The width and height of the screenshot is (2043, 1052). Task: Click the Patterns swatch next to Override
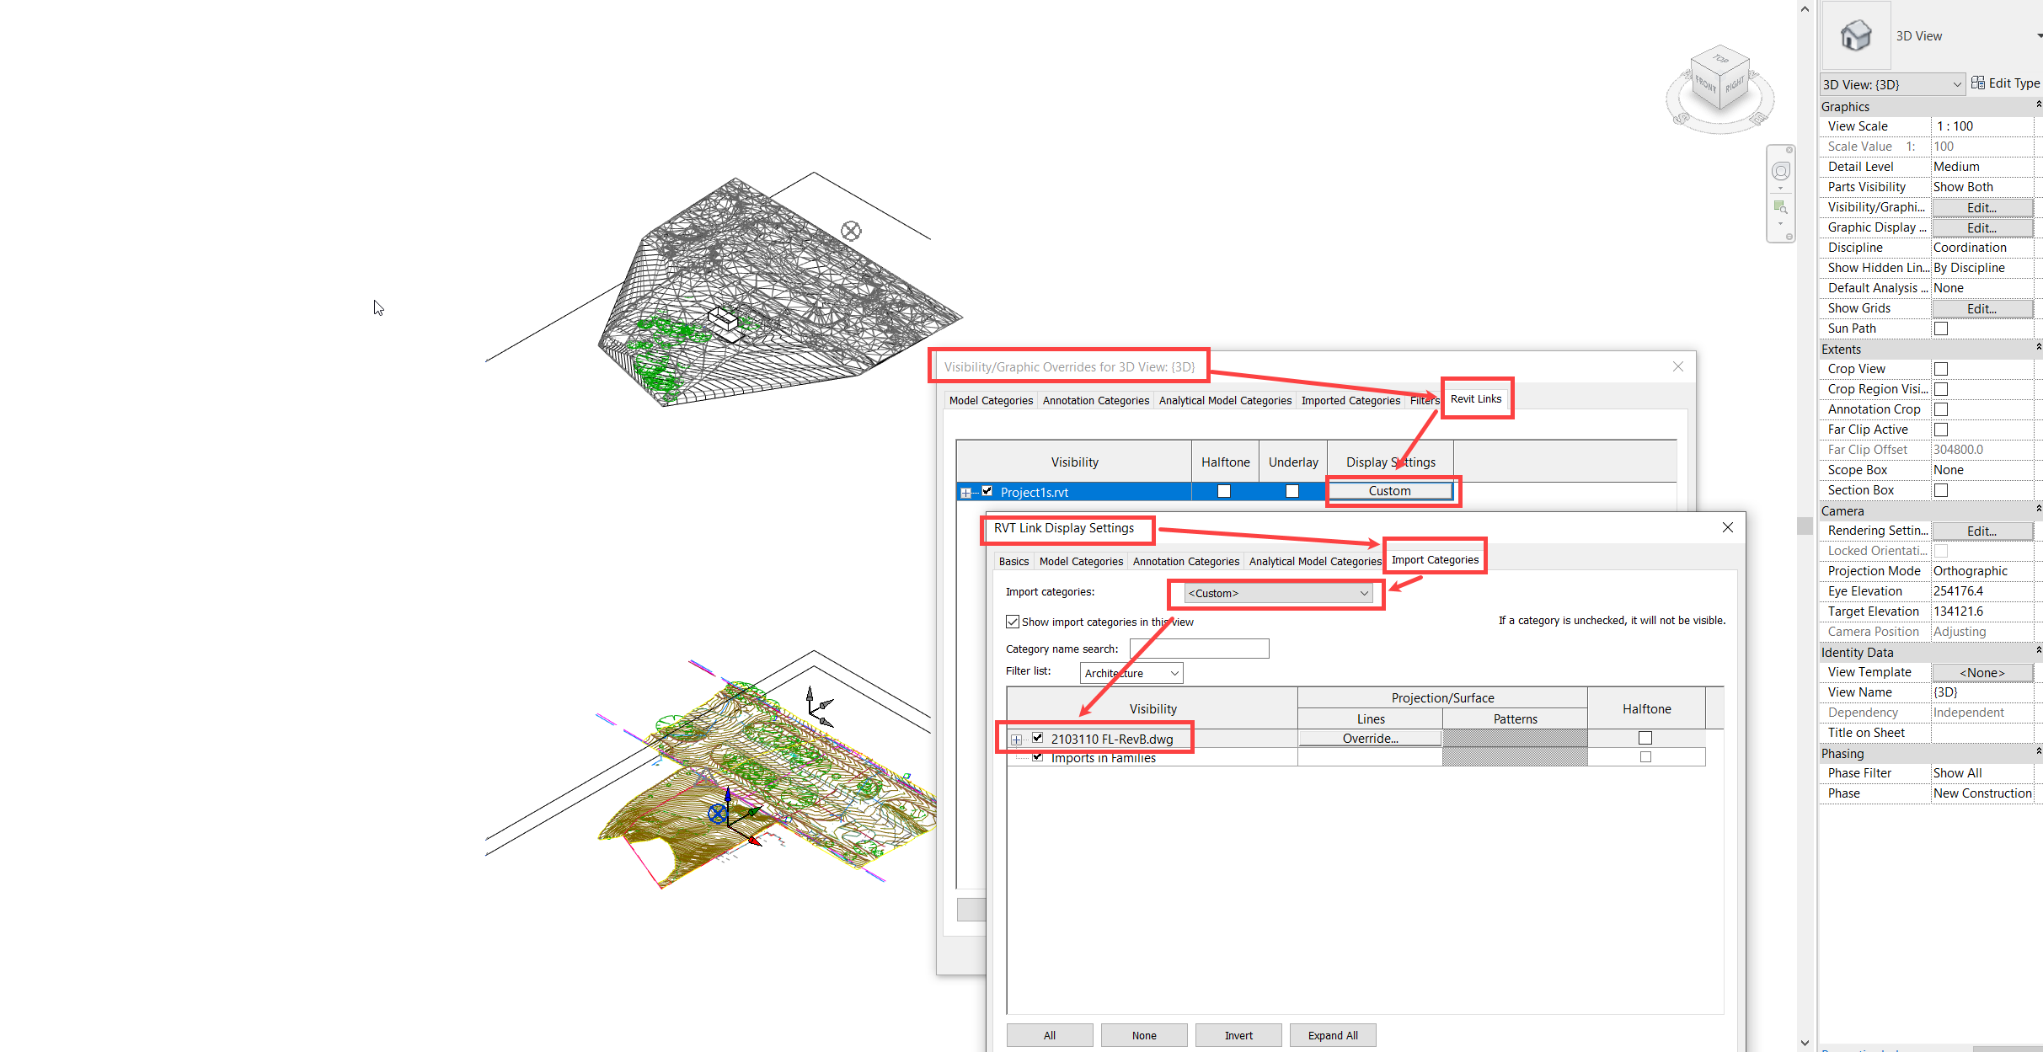1514,738
